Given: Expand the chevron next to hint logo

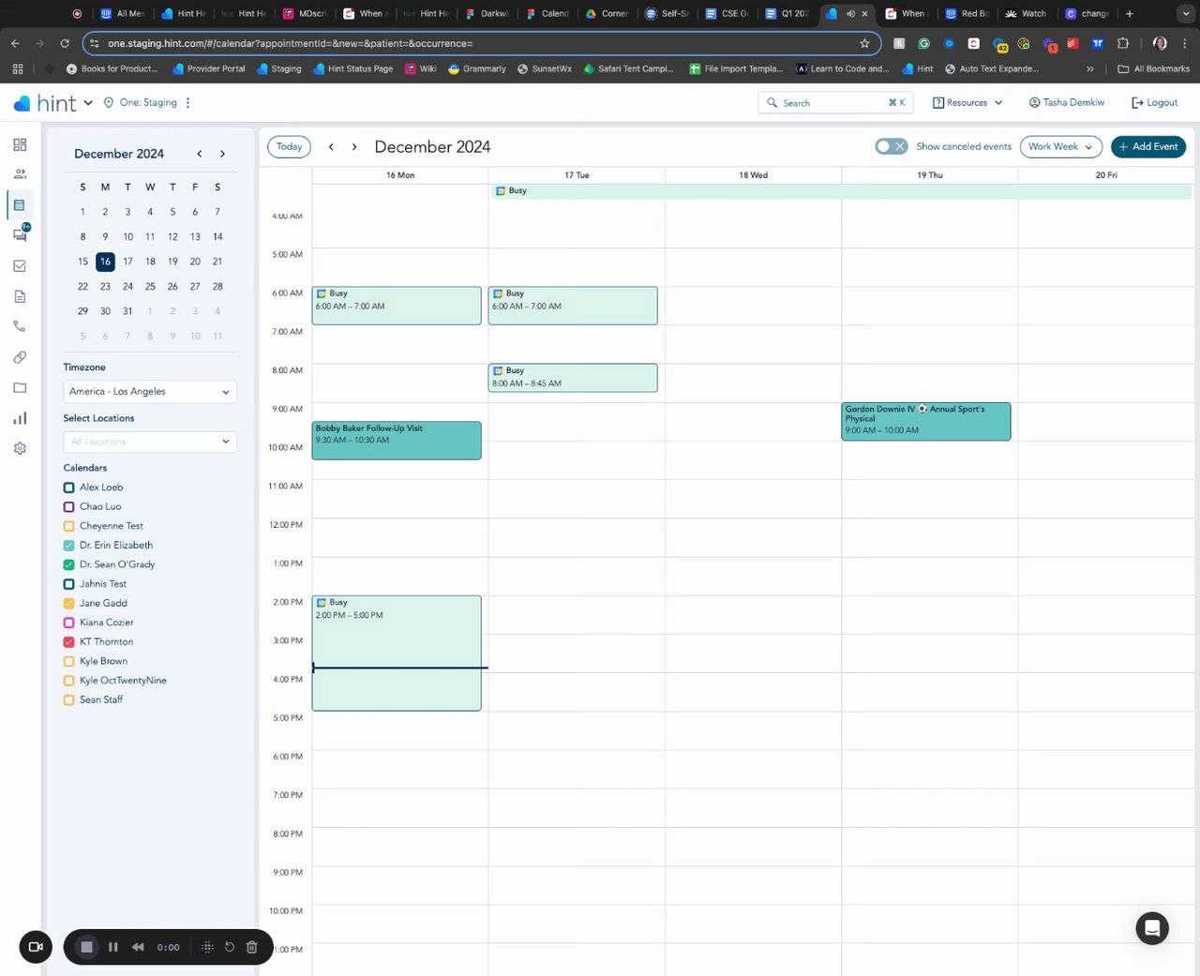Looking at the screenshot, I should pyautogui.click(x=88, y=103).
